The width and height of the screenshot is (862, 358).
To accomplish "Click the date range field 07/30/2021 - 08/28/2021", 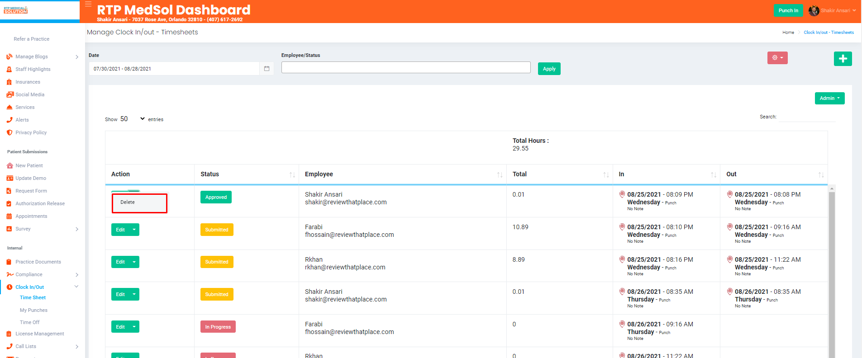I will pos(174,69).
